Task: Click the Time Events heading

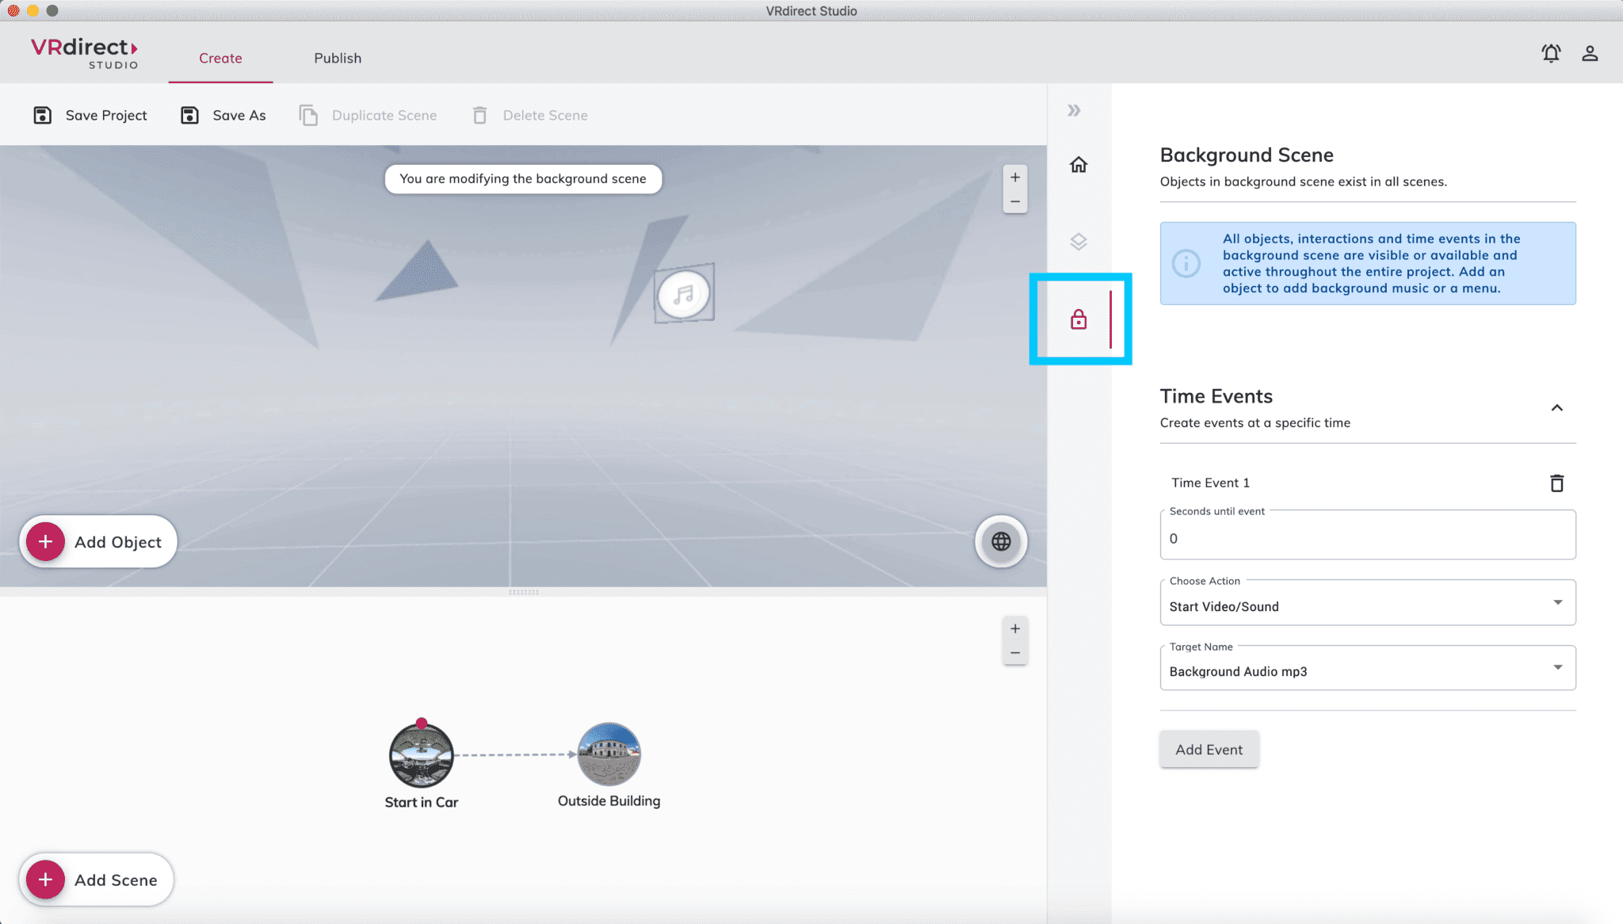Action: tap(1216, 396)
